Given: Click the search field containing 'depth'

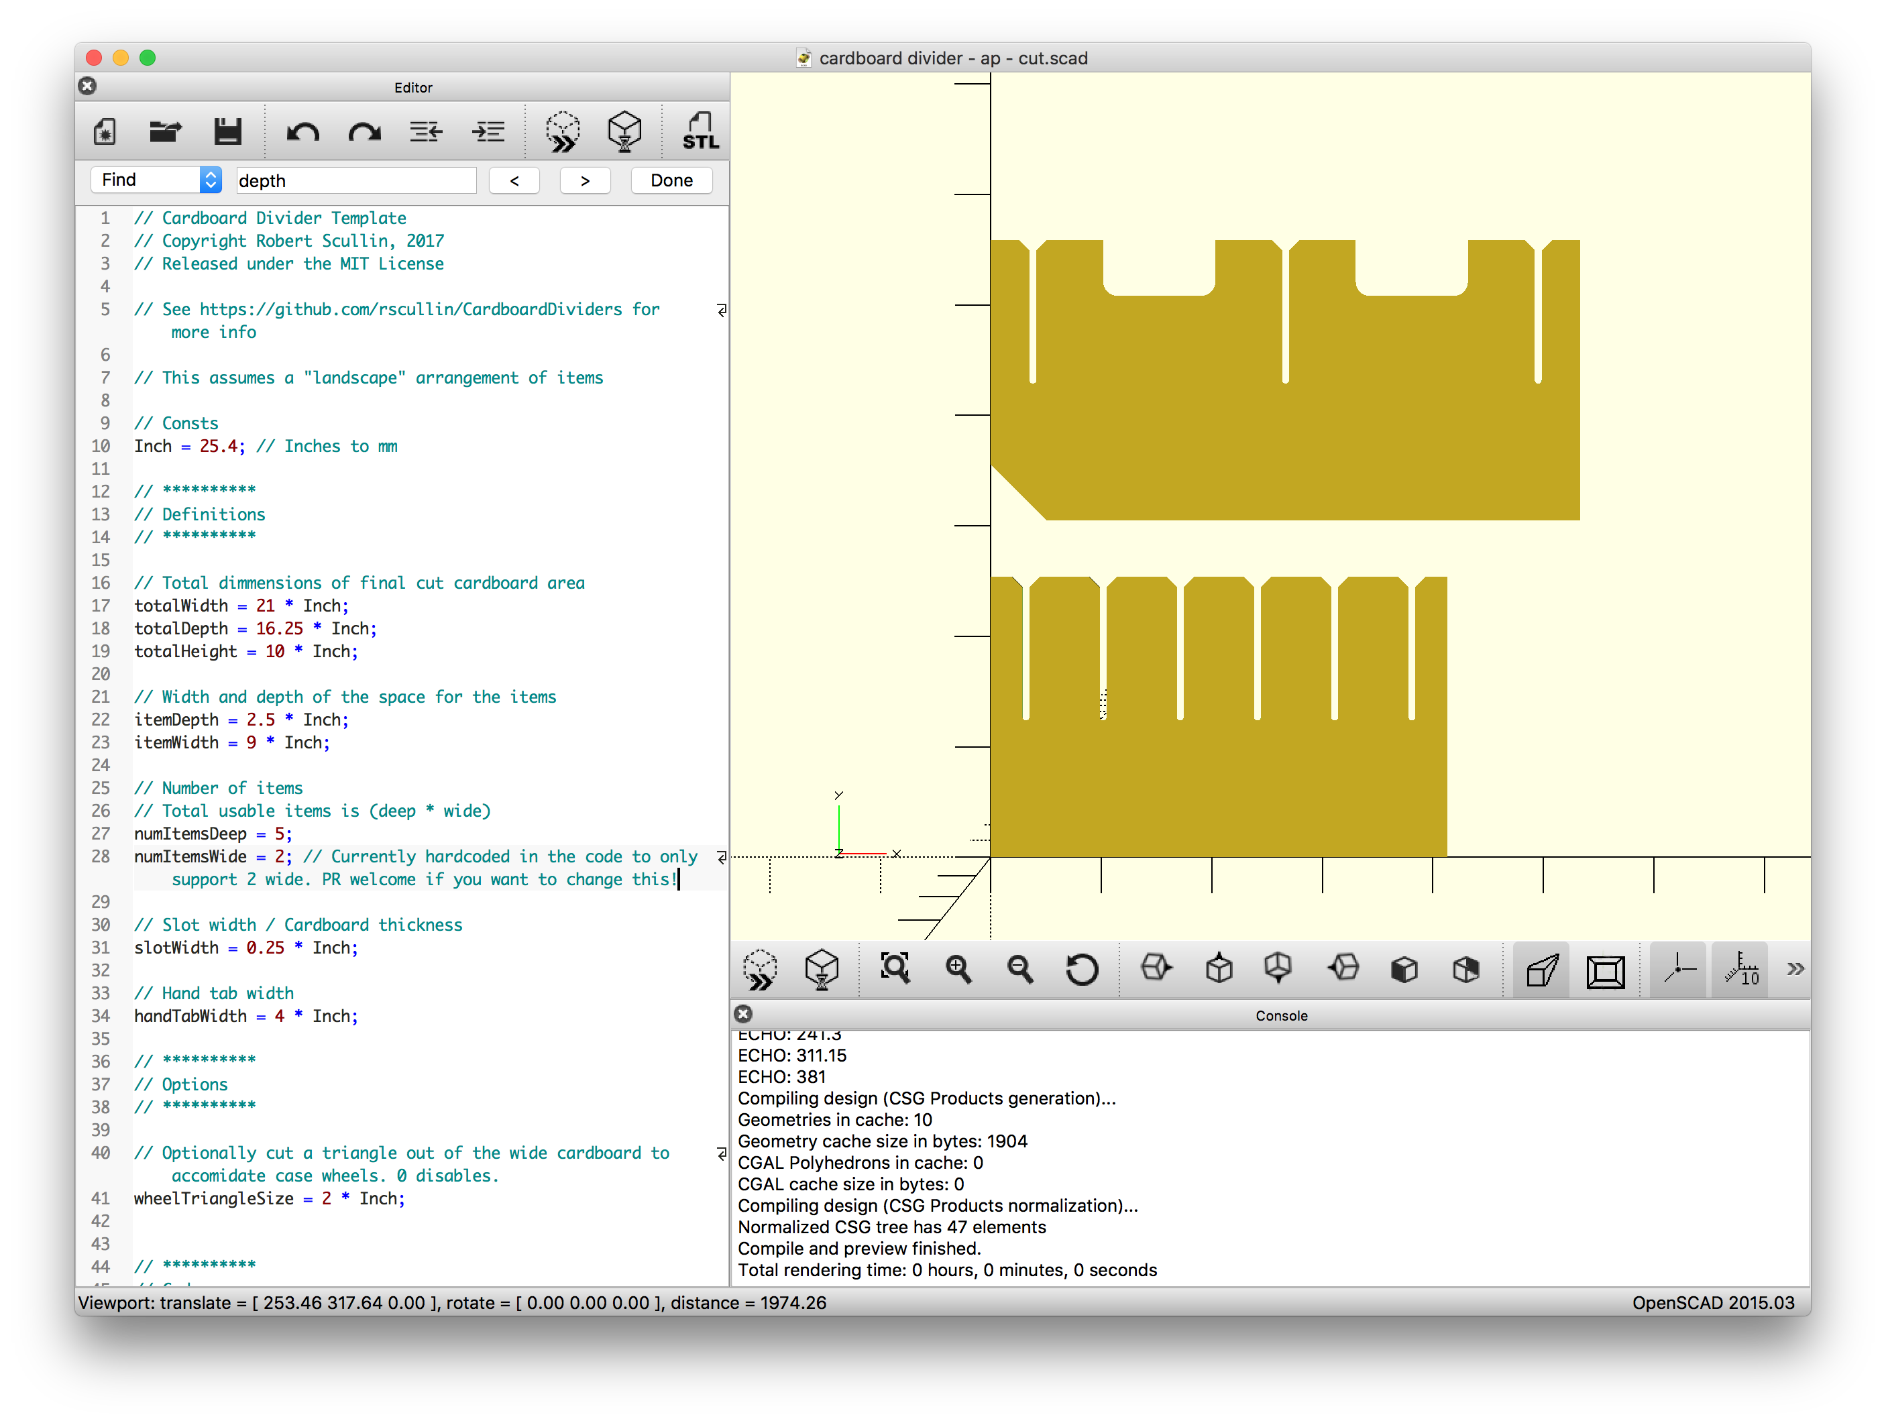Looking at the screenshot, I should (x=355, y=180).
